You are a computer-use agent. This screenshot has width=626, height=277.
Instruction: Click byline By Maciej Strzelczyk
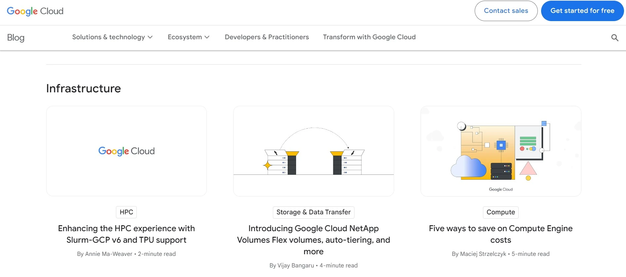[x=479, y=254]
